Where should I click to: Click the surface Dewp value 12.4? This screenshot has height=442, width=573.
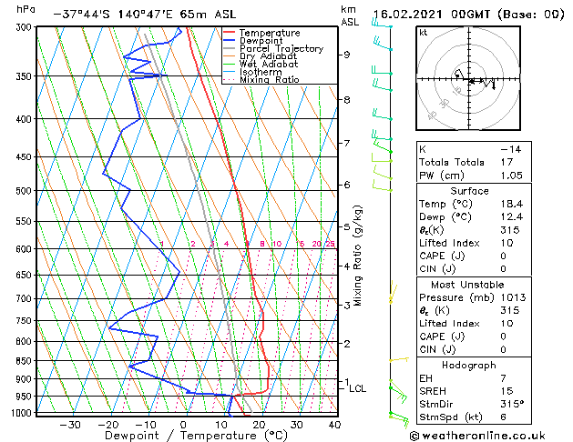[512, 217]
